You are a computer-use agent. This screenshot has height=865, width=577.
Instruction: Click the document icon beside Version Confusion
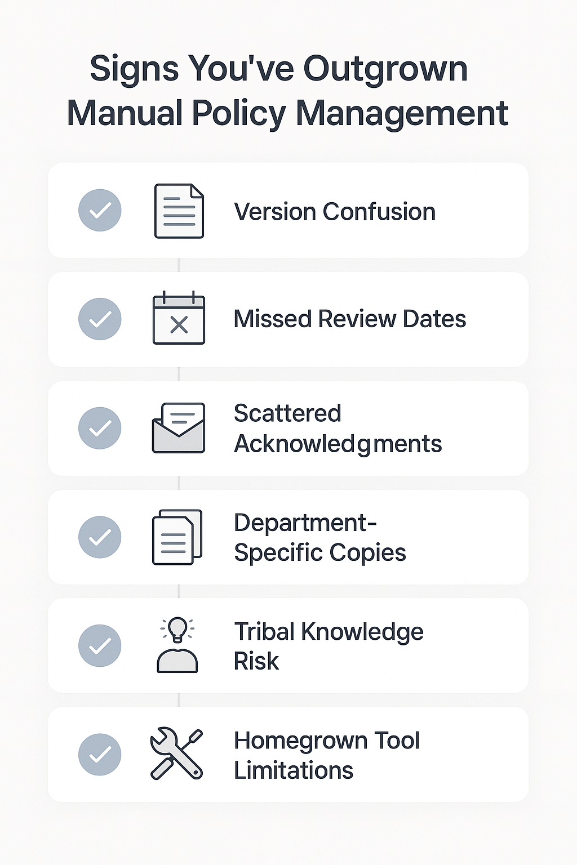pyautogui.click(x=179, y=211)
